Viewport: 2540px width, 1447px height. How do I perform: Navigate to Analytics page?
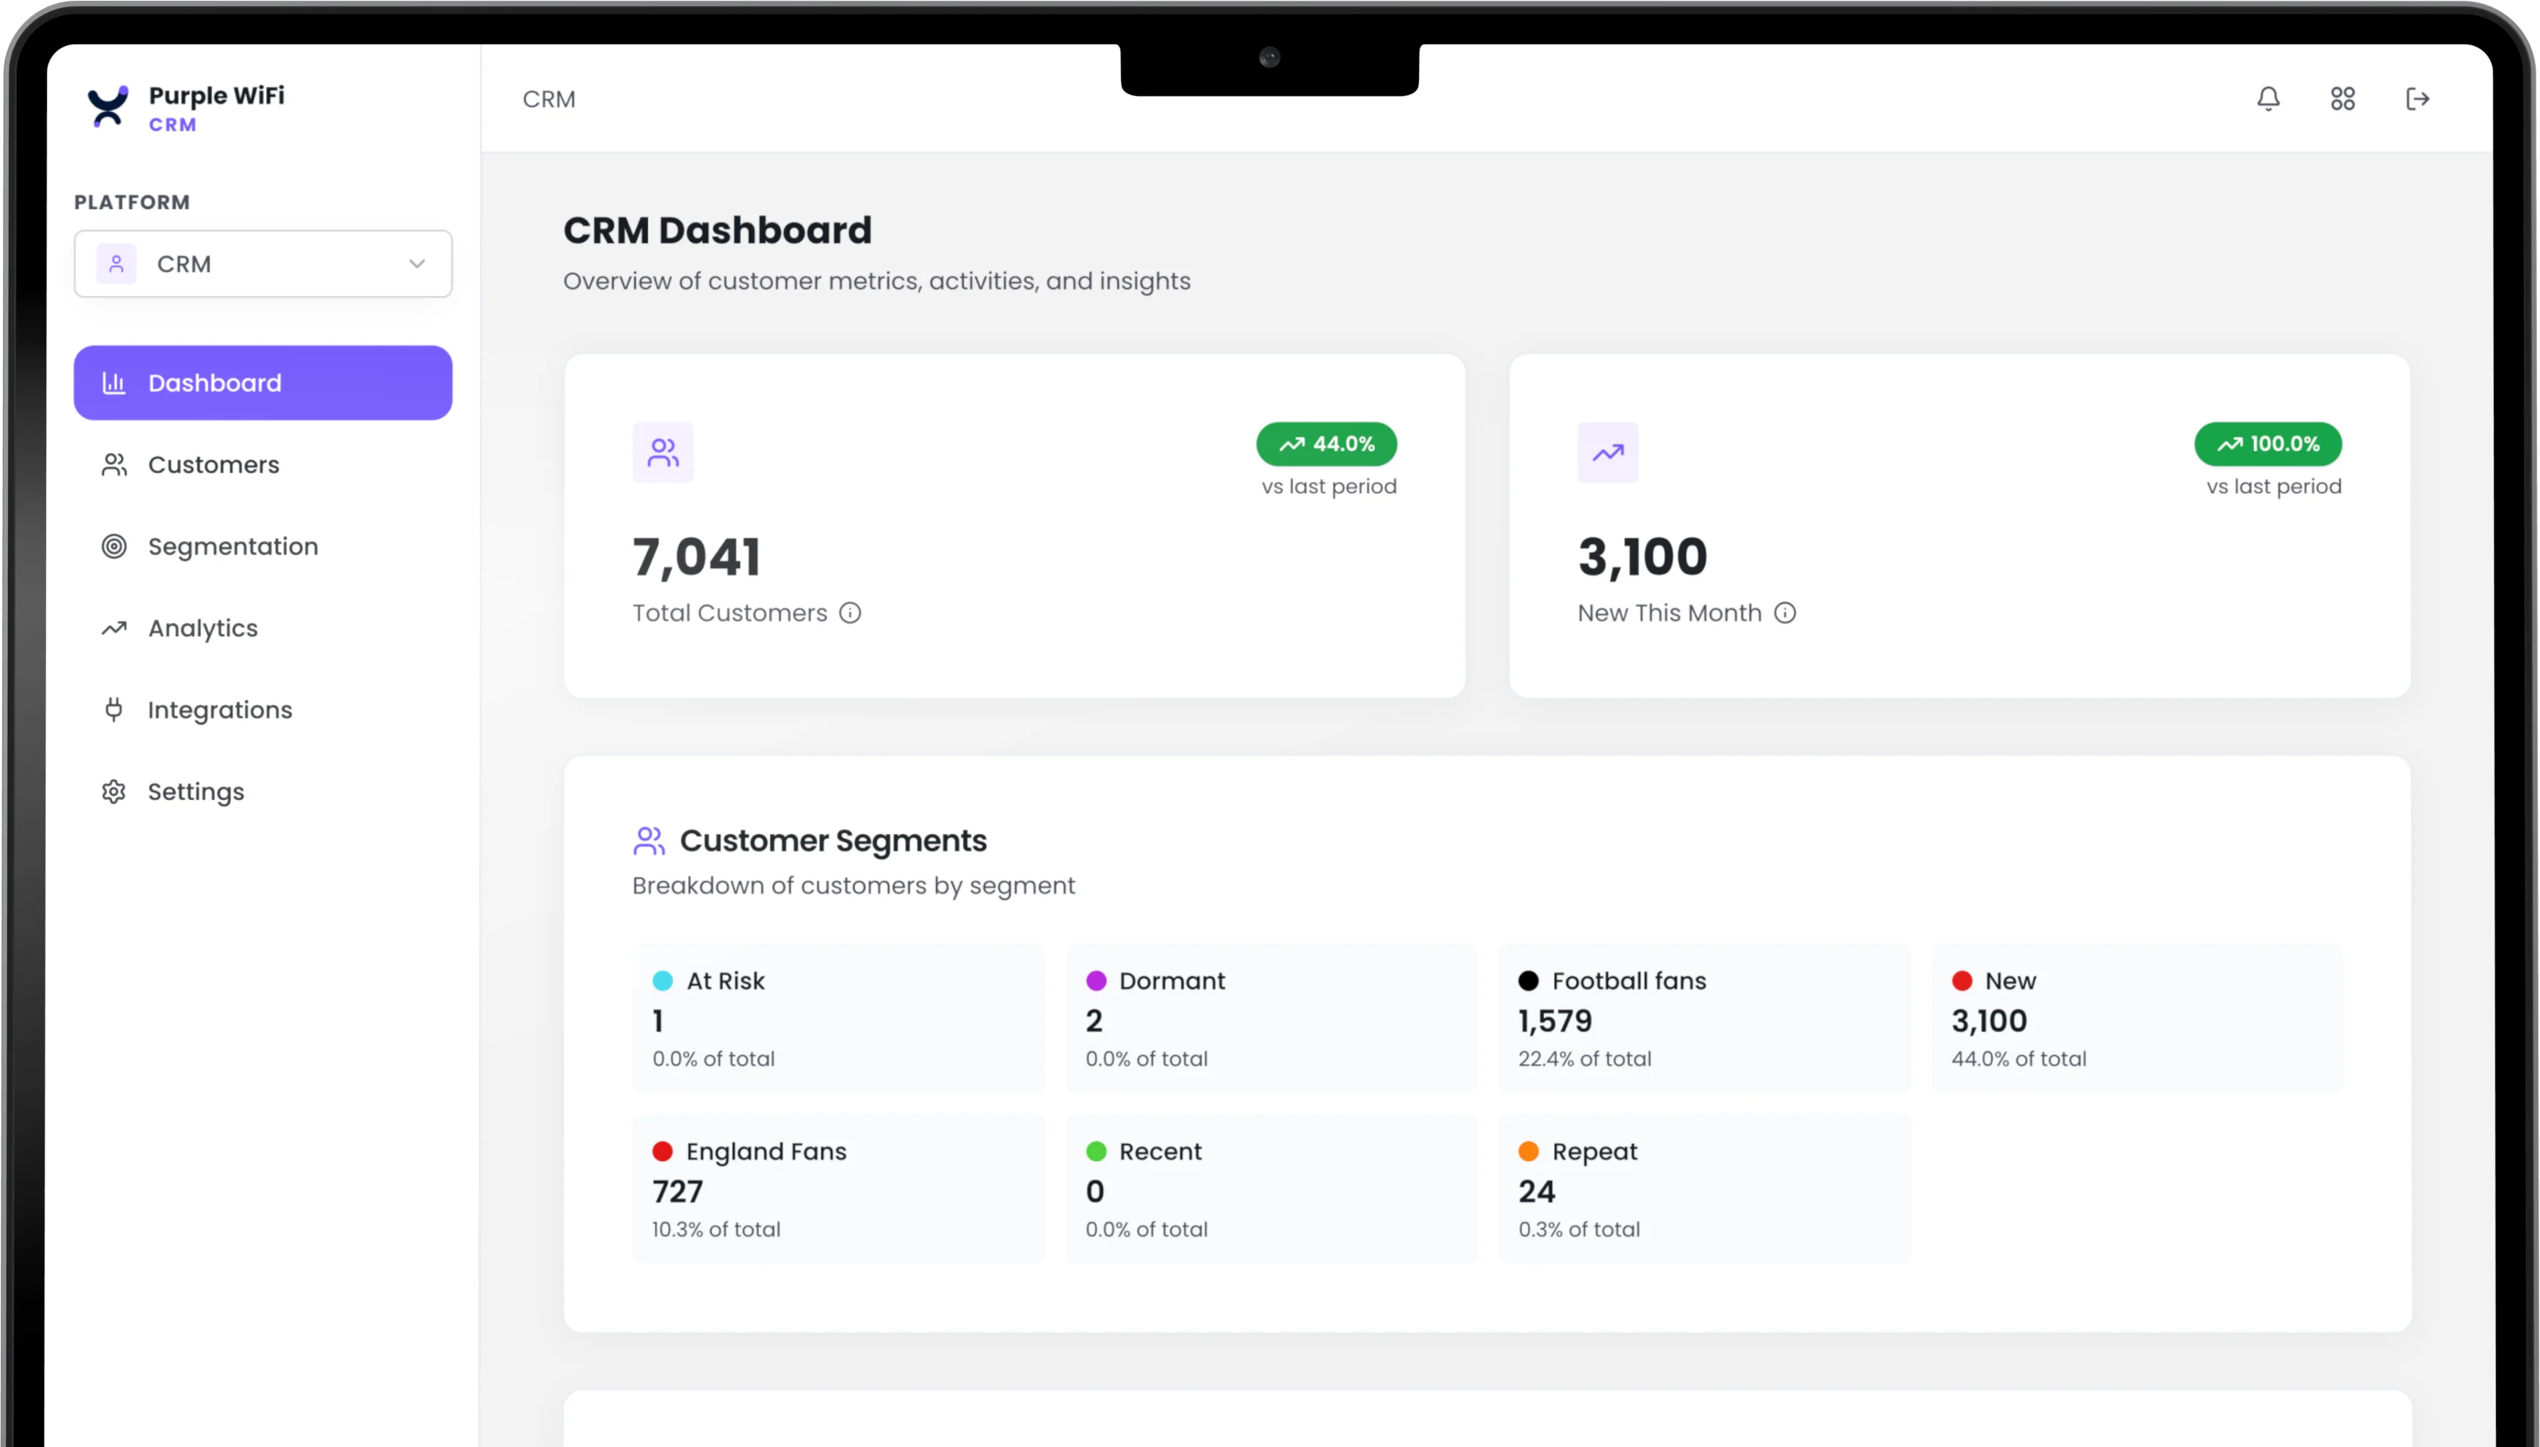263,628
